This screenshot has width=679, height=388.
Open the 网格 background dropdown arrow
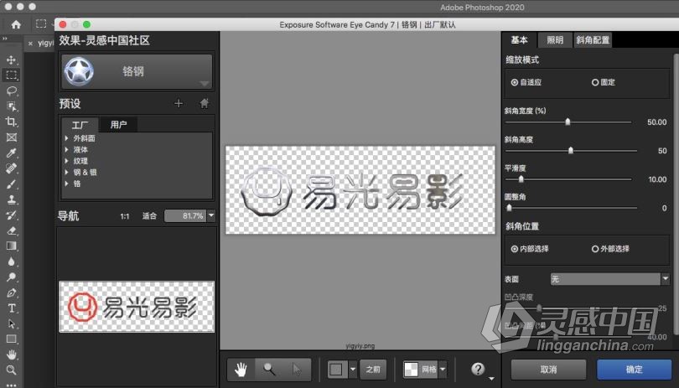pos(443,370)
